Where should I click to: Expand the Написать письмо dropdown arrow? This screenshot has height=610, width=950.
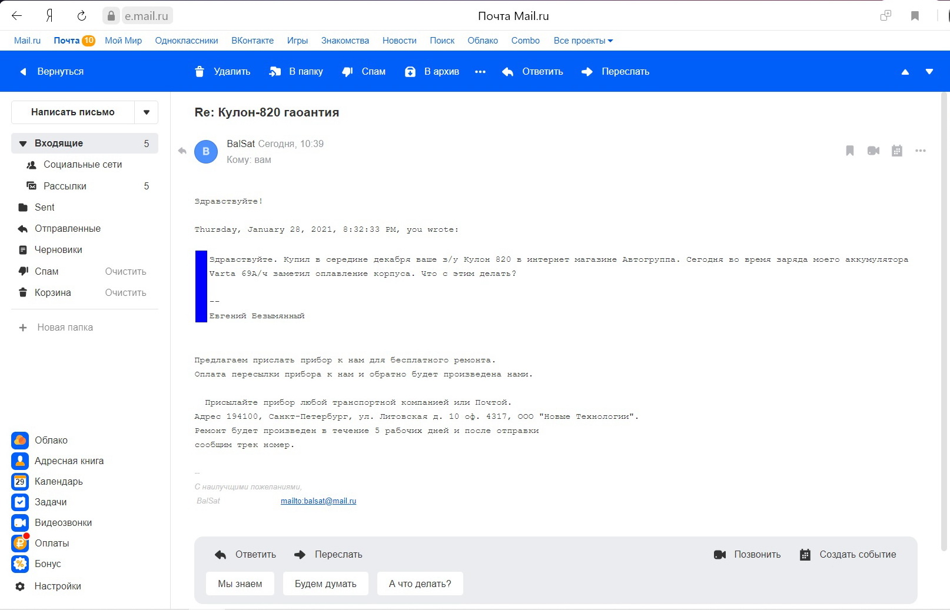click(147, 112)
